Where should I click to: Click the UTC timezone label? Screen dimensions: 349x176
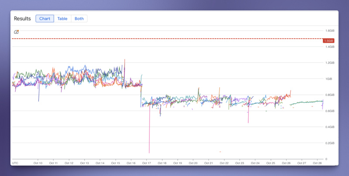tap(15, 163)
